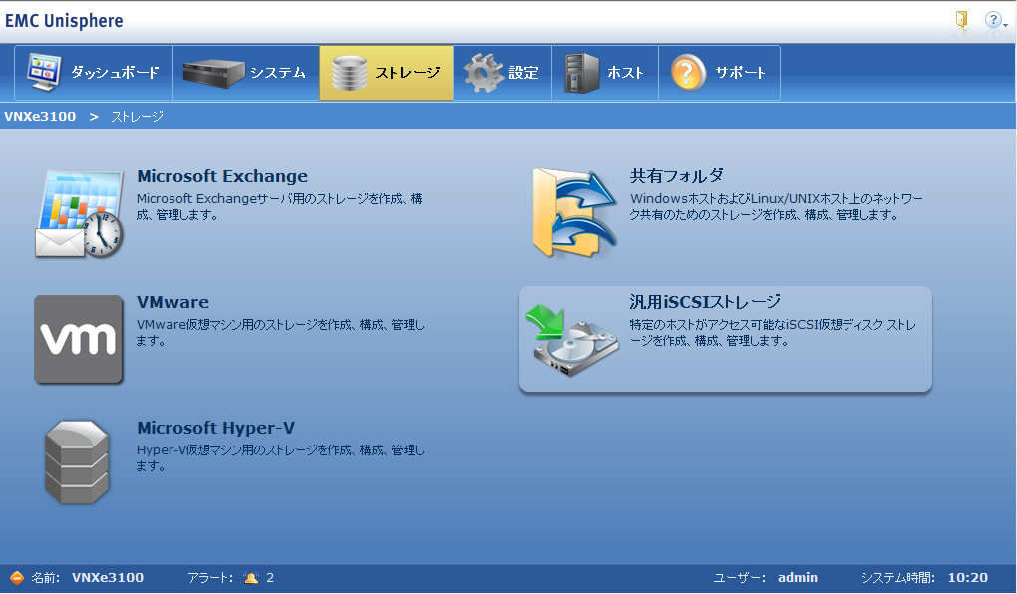The image size is (1017, 594).
Task: Click the iSCSI storage description text
Action: pos(773,332)
